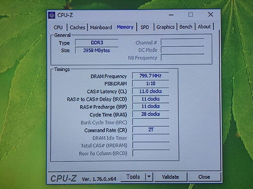Screen dimensions: 253x189
Task: Click the Close button at bottom
Action: (204, 177)
